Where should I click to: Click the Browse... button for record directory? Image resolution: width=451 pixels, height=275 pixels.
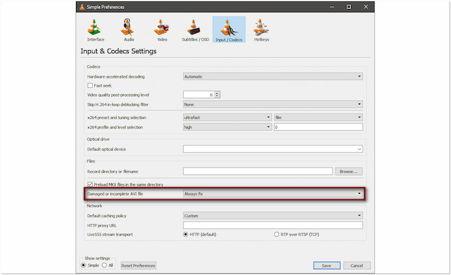coord(349,172)
